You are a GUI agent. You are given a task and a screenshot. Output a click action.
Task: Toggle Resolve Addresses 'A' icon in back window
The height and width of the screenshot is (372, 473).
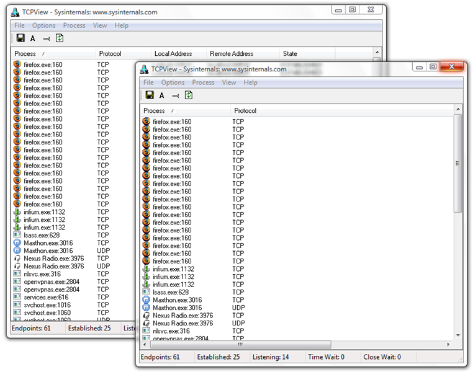click(x=32, y=38)
